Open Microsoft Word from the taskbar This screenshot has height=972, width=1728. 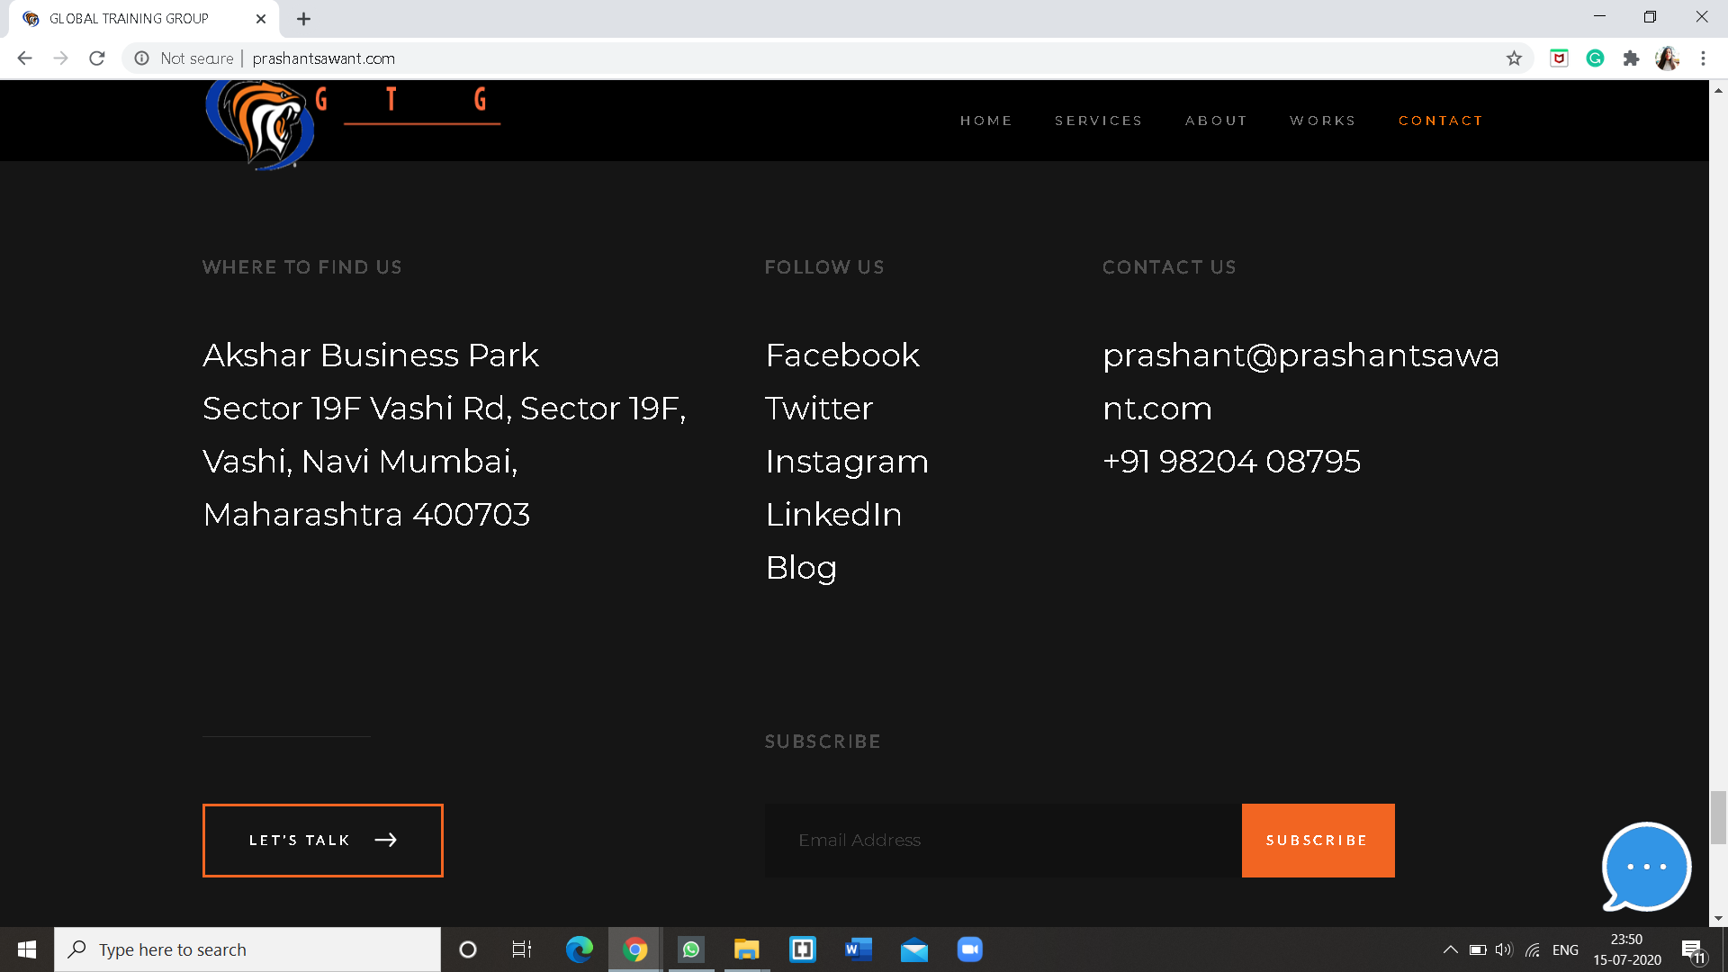[x=858, y=949]
